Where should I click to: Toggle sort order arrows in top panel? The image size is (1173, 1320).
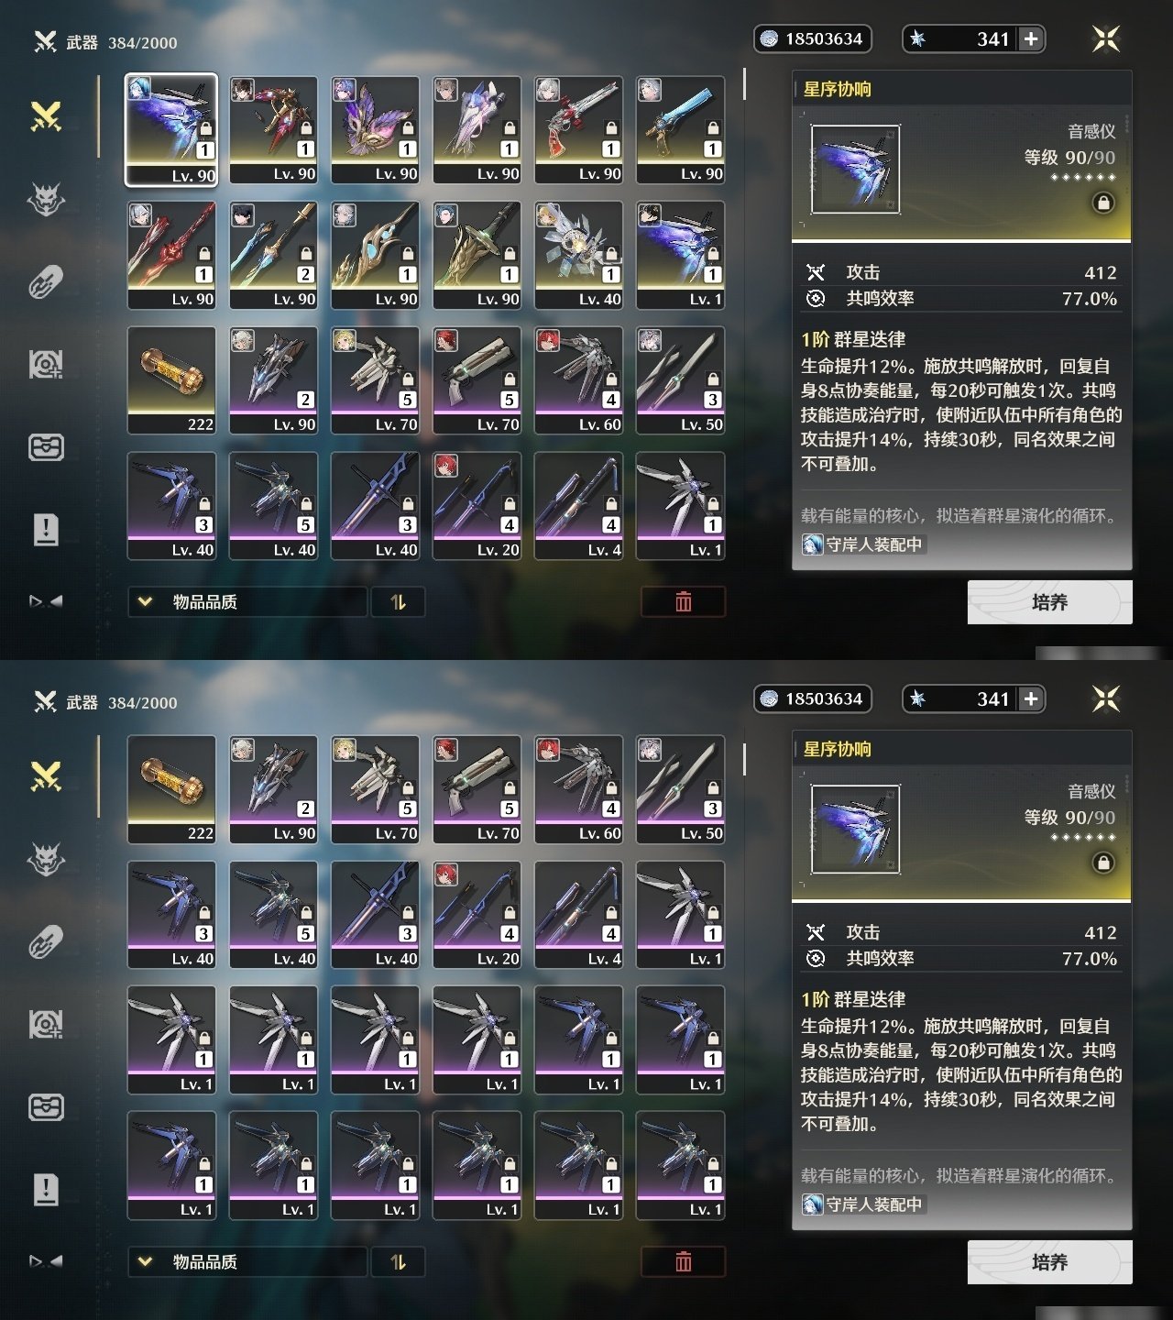[x=398, y=602]
